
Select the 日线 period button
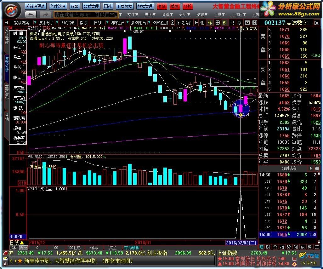click(x=98, y=23)
